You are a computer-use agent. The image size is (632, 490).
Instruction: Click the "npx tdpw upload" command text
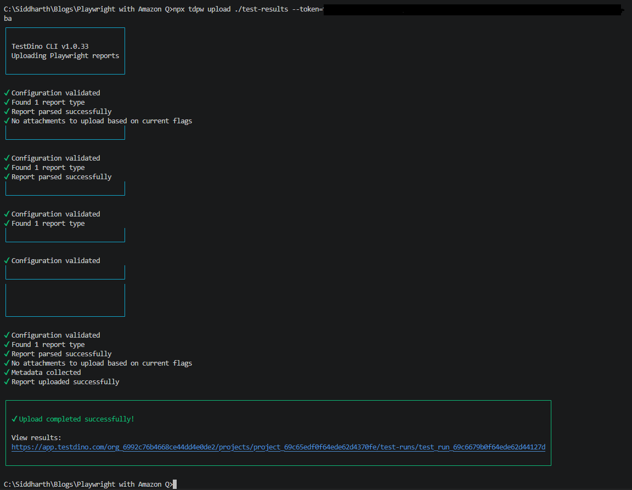coord(205,10)
